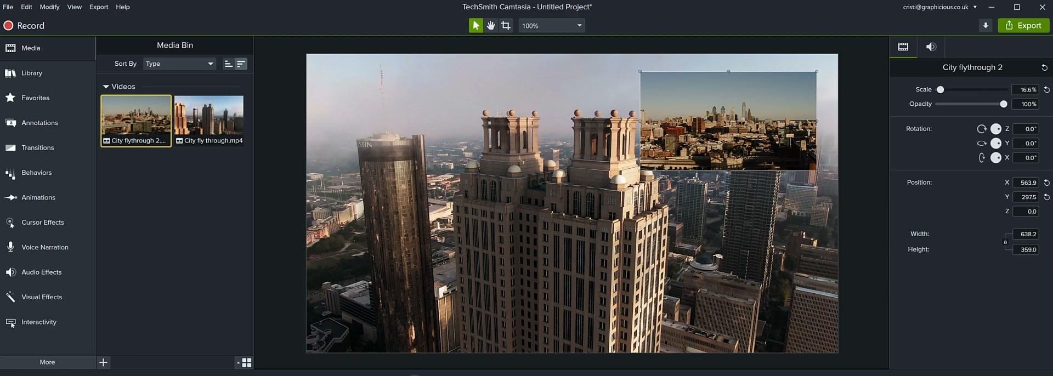Viewport: 1053px width, 376px height.
Task: Select the picture-in-picture clip on canvas
Action: click(728, 121)
